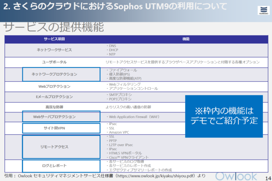Select the Webサーバプロテクション cell

61,116
